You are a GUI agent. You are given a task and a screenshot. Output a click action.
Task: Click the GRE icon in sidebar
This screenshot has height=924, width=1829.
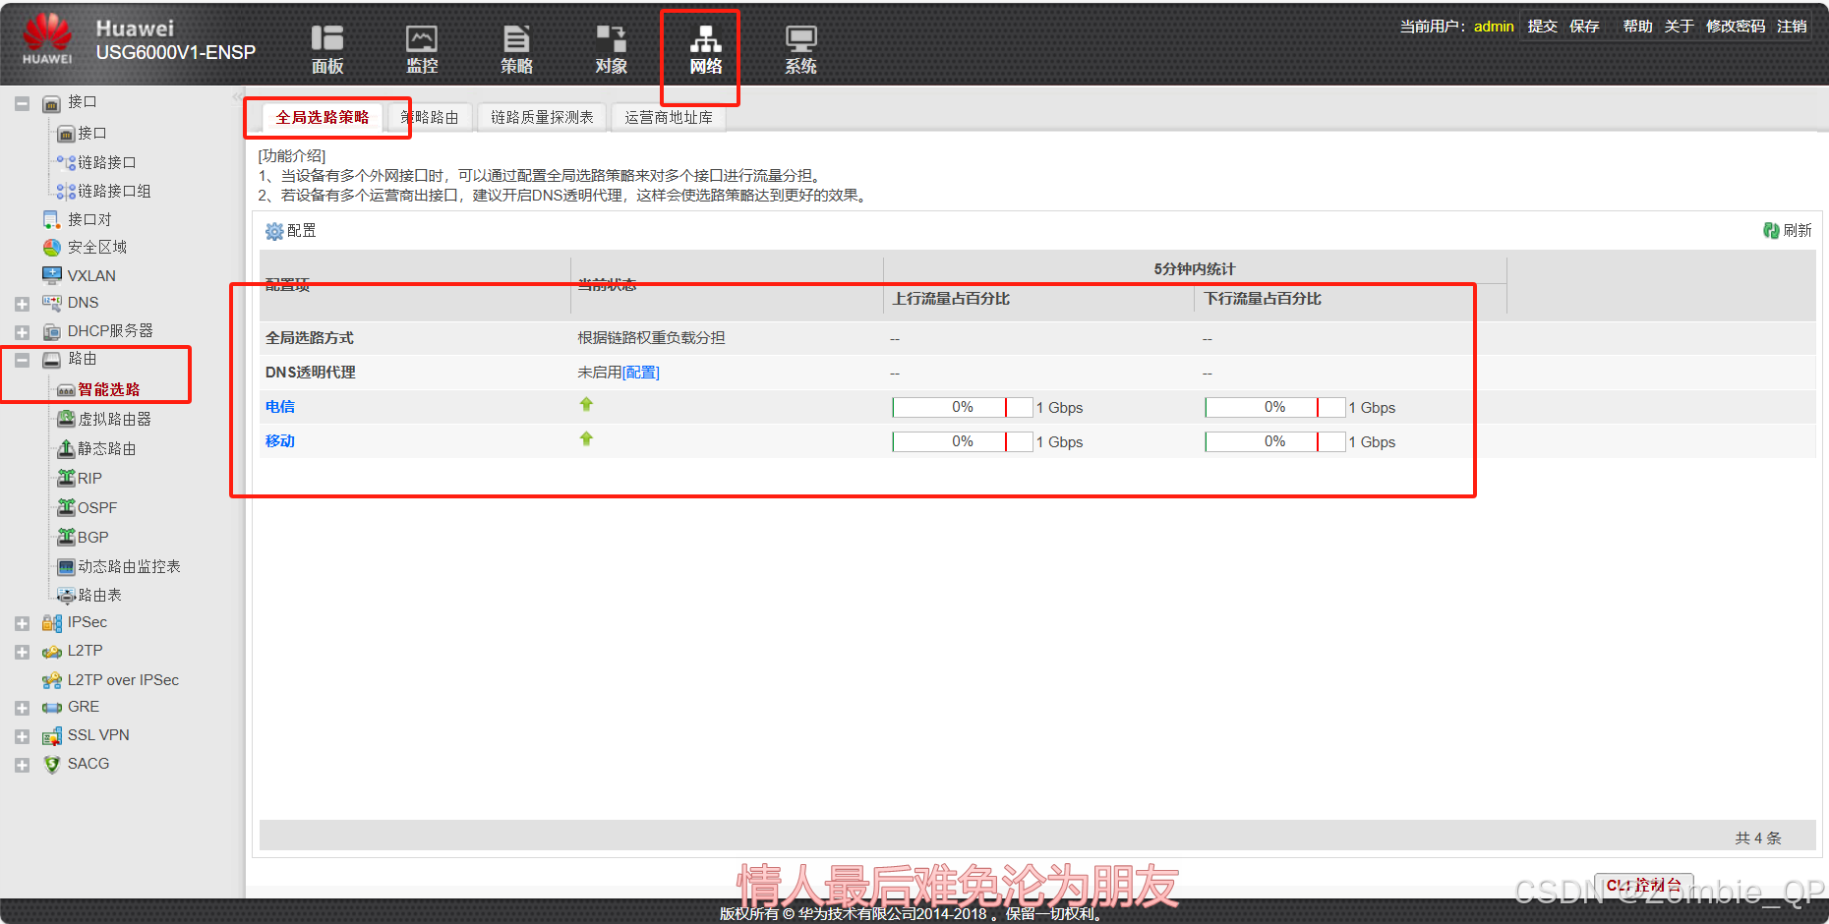52,707
